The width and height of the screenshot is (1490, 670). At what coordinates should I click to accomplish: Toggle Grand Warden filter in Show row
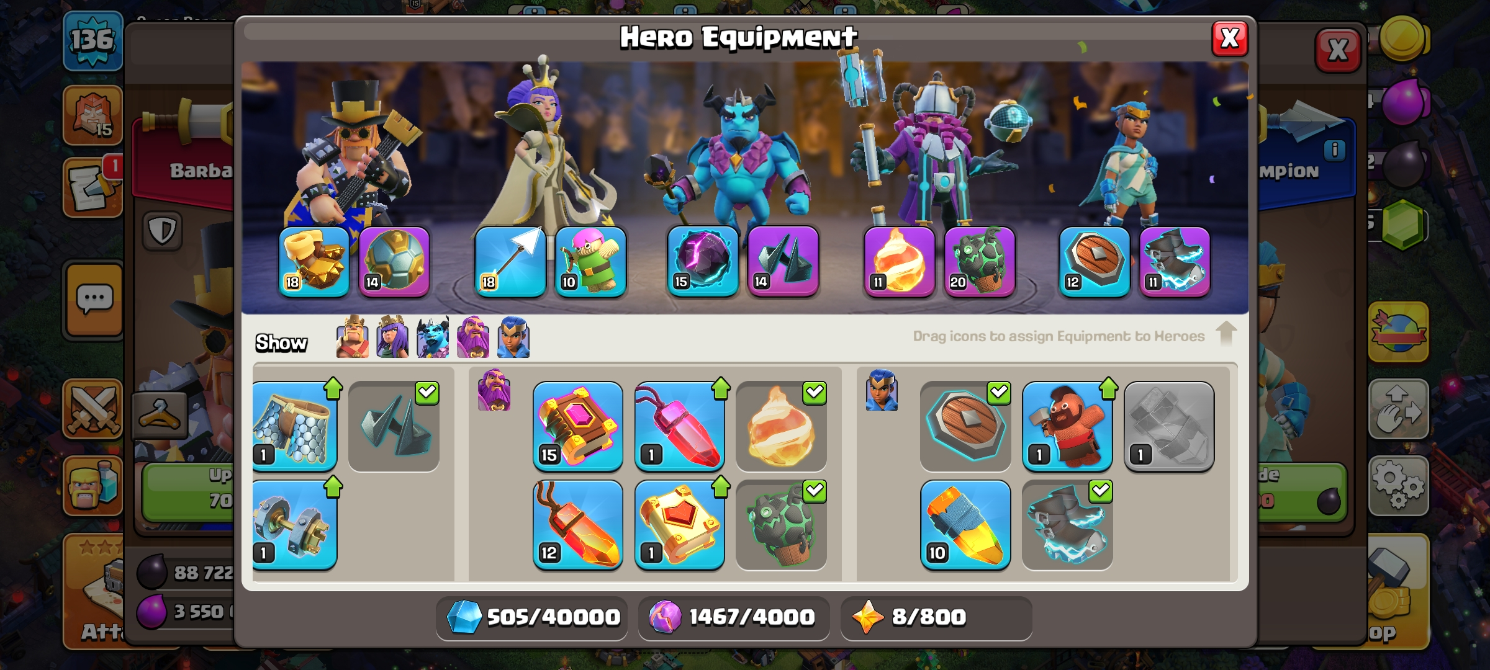(x=473, y=337)
